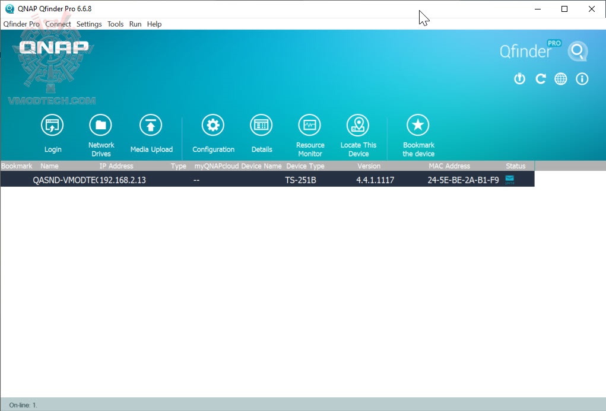606x411 pixels.
Task: Open the Configuration gear icon
Action: coord(213,125)
